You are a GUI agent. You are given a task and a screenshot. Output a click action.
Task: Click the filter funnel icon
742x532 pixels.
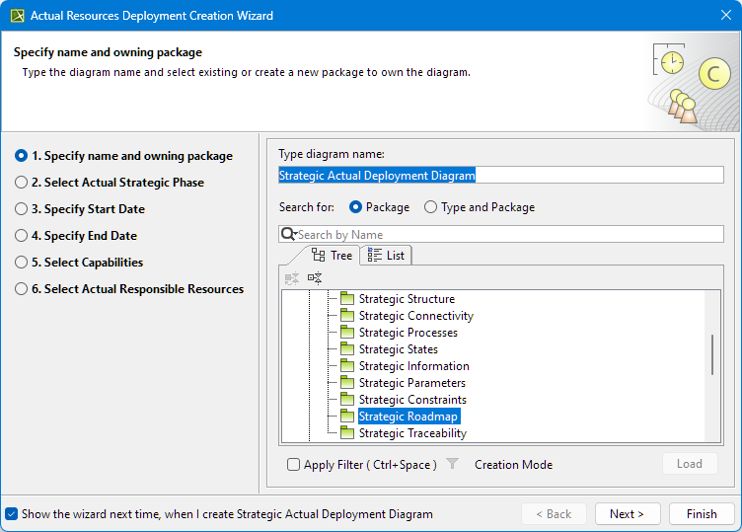(x=452, y=464)
